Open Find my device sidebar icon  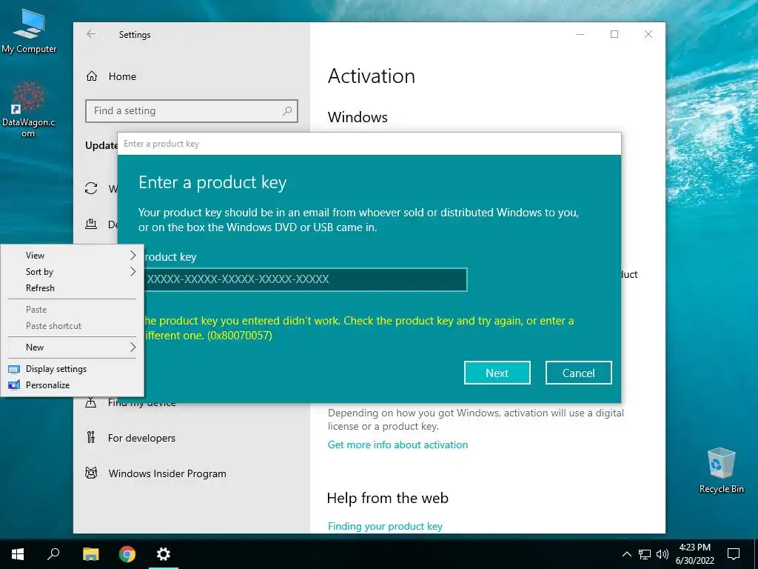tap(91, 402)
